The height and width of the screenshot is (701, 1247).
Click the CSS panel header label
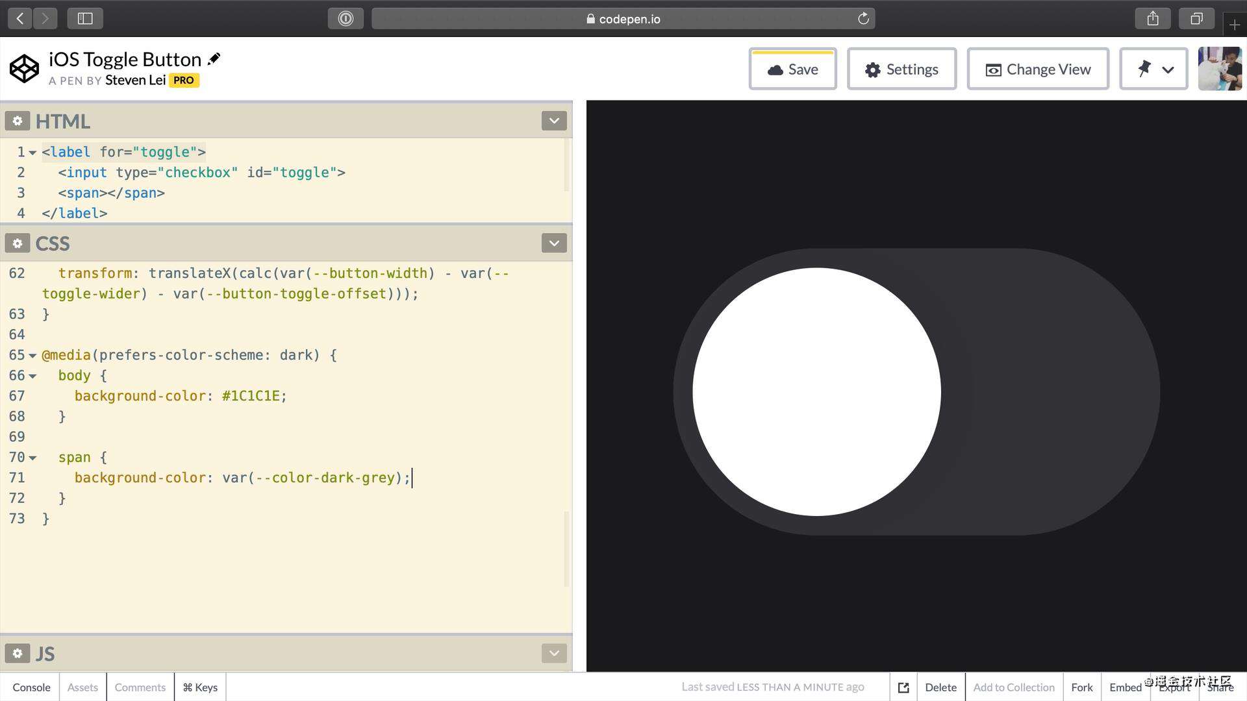pyautogui.click(x=53, y=243)
